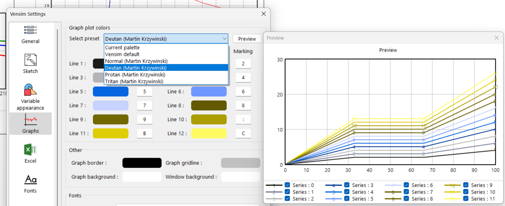Edit Line 11 marking field B
This screenshot has width=505, height=206.
coord(145,133)
